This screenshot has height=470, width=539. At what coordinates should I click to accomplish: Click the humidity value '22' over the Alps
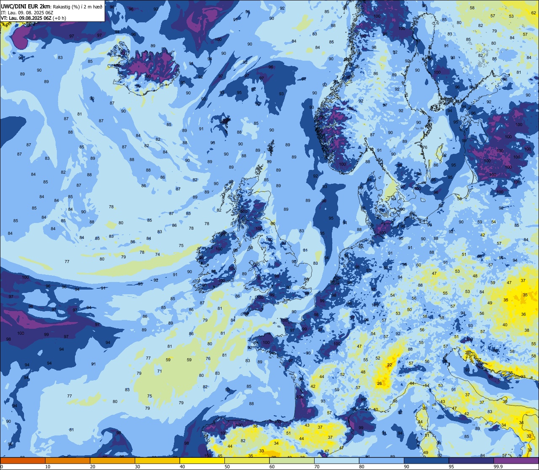pyautogui.click(x=390, y=365)
